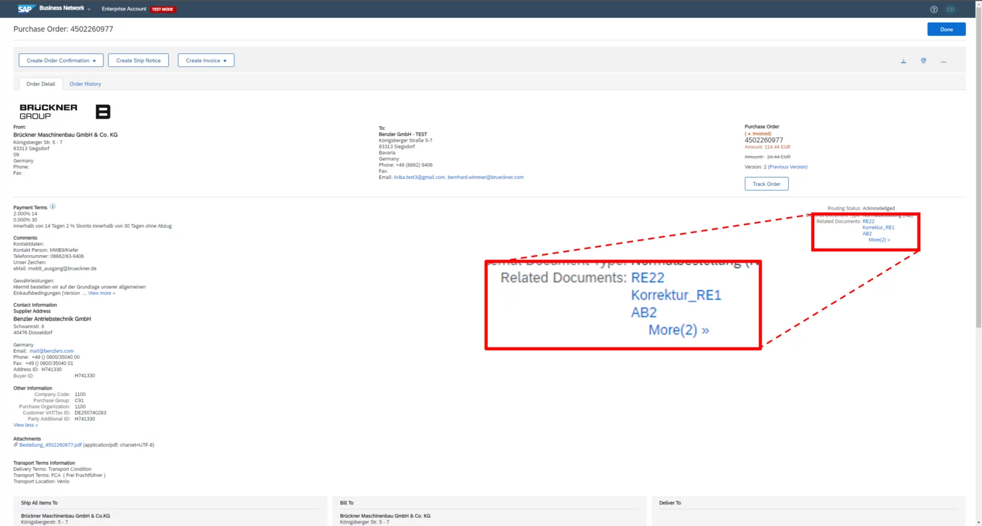
Task: Click the Done button
Action: pyautogui.click(x=946, y=29)
